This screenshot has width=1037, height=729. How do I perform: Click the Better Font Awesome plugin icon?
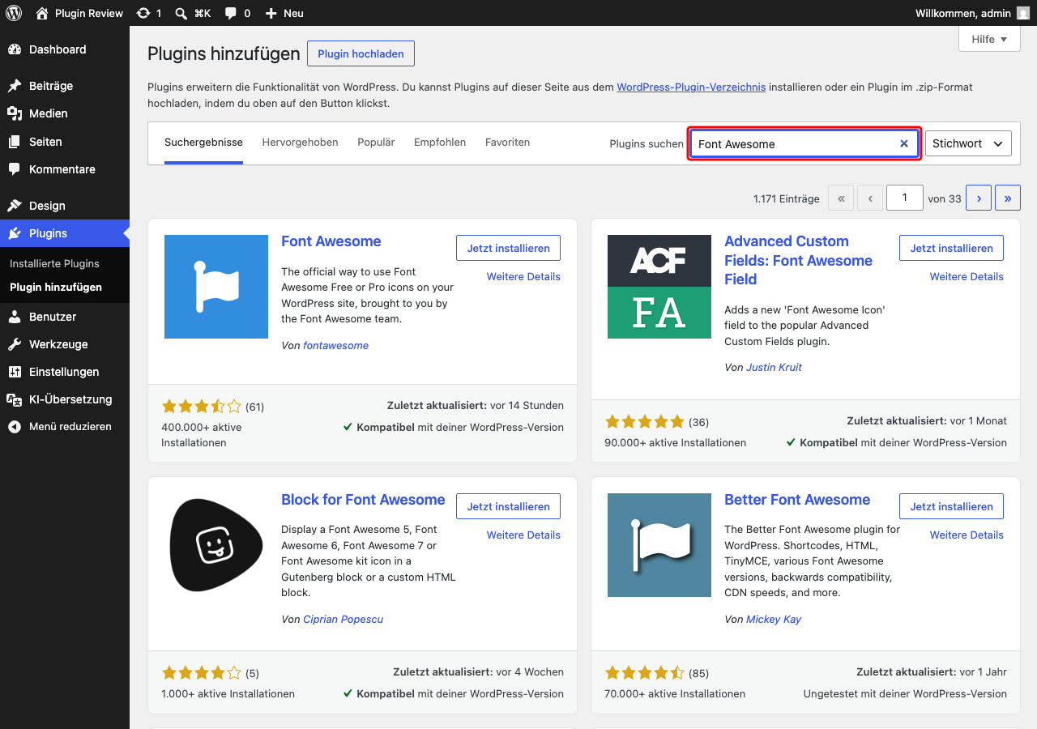coord(659,545)
